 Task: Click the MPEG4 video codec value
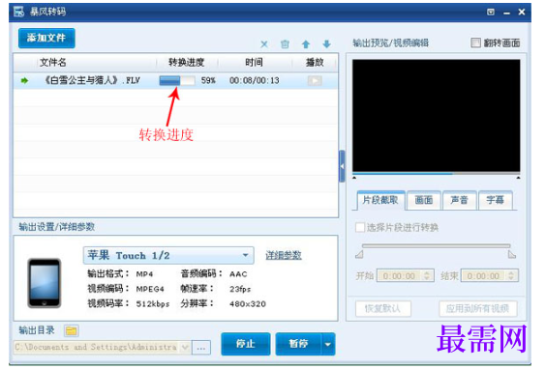pos(150,289)
